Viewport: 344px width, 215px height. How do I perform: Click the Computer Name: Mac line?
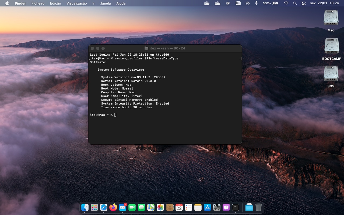118,92
